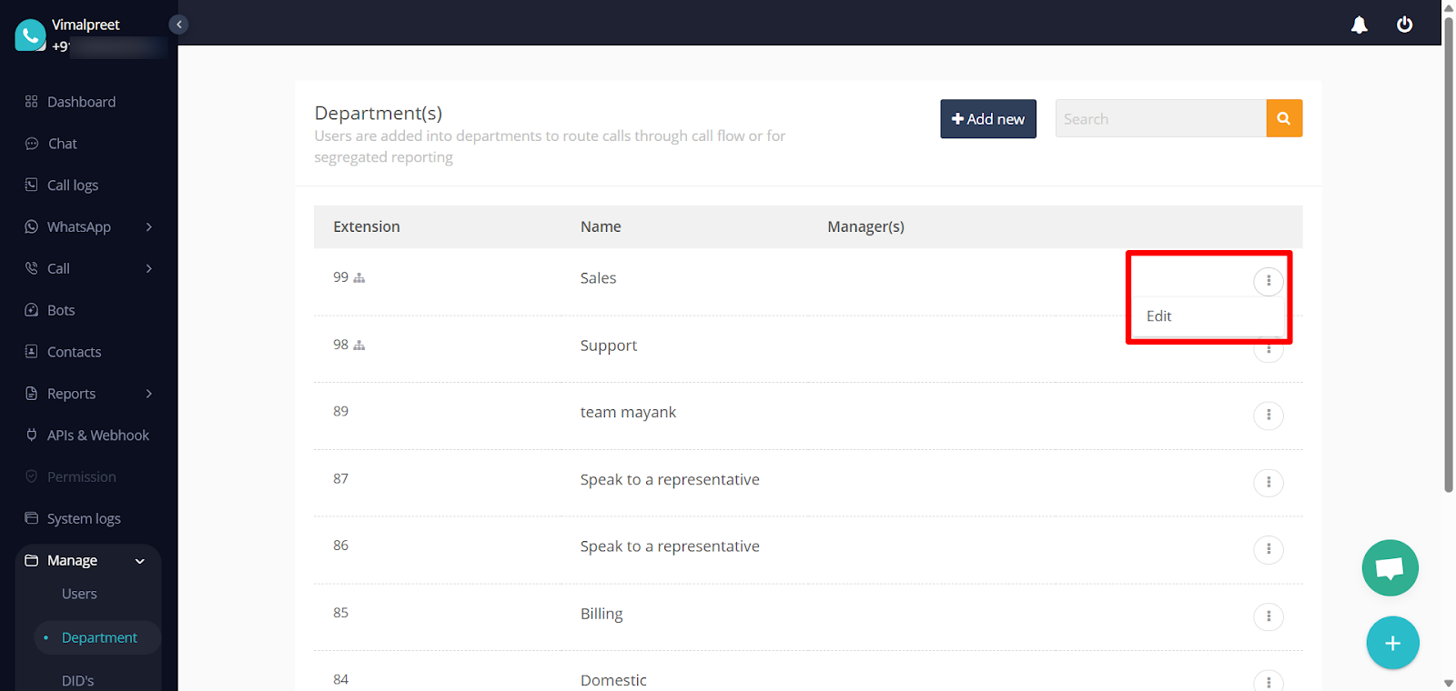Open Users under Manage
The width and height of the screenshot is (1456, 691).
(79, 594)
